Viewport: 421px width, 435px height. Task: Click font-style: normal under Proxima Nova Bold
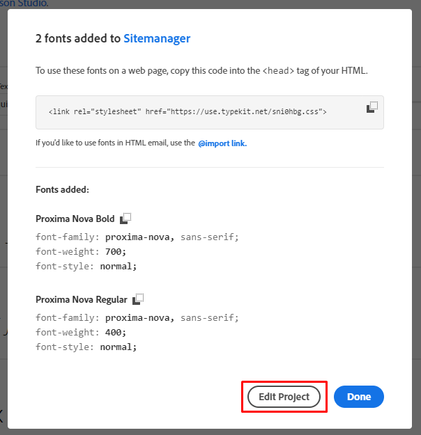pyautogui.click(x=86, y=267)
